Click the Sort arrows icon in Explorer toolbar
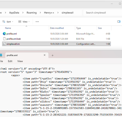The image size is (122, 117). pyautogui.click(x=4, y=22)
